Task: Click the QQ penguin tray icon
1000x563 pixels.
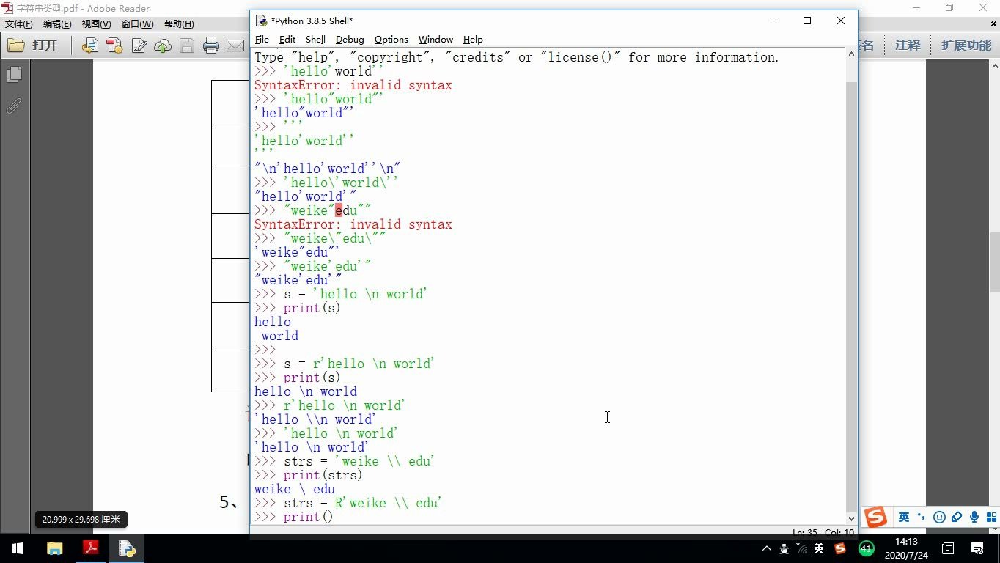Action: [x=784, y=548]
